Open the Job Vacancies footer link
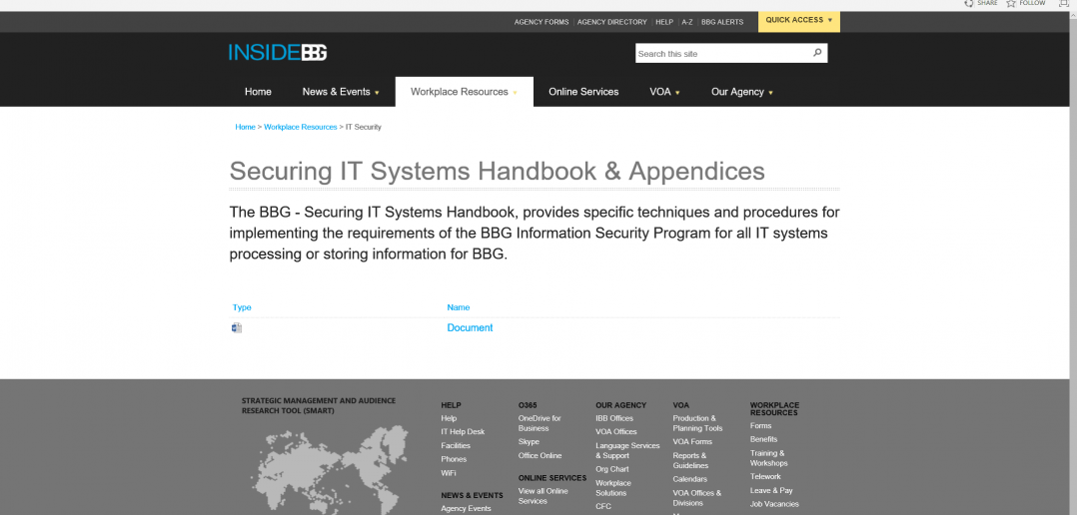The width and height of the screenshot is (1077, 515). pos(774,504)
